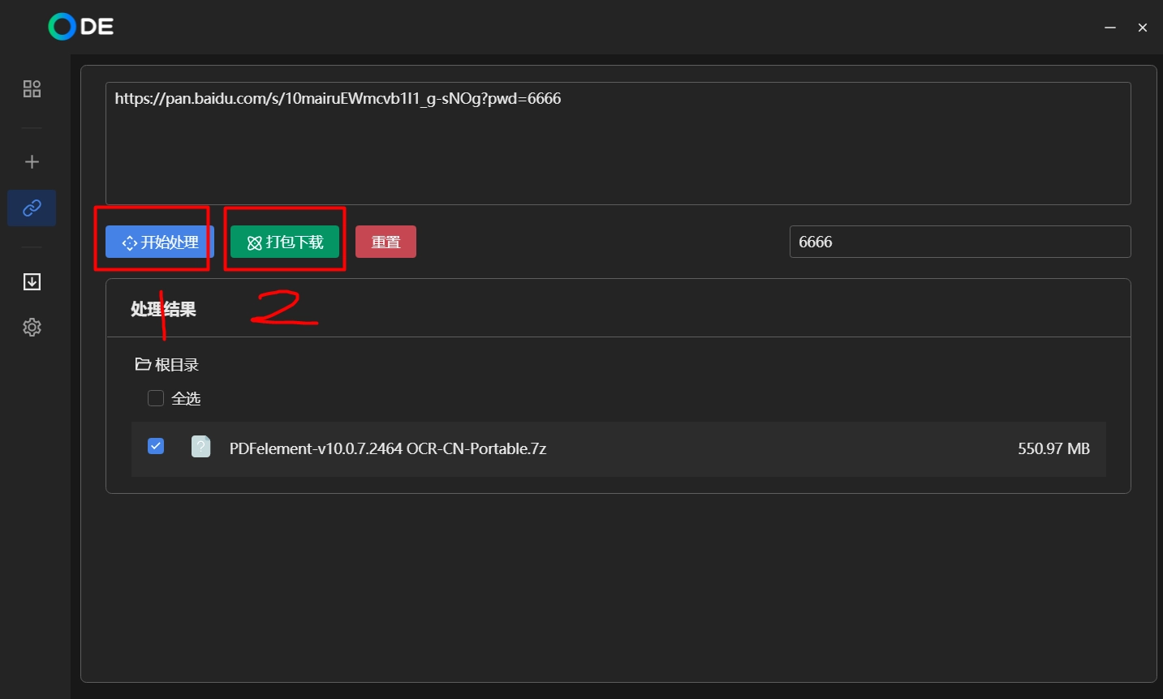Click the file name PDFelement-v10.0.7.2464 OCR-CN-Portable.7z
The height and width of the screenshot is (699, 1163).
pyautogui.click(x=388, y=448)
